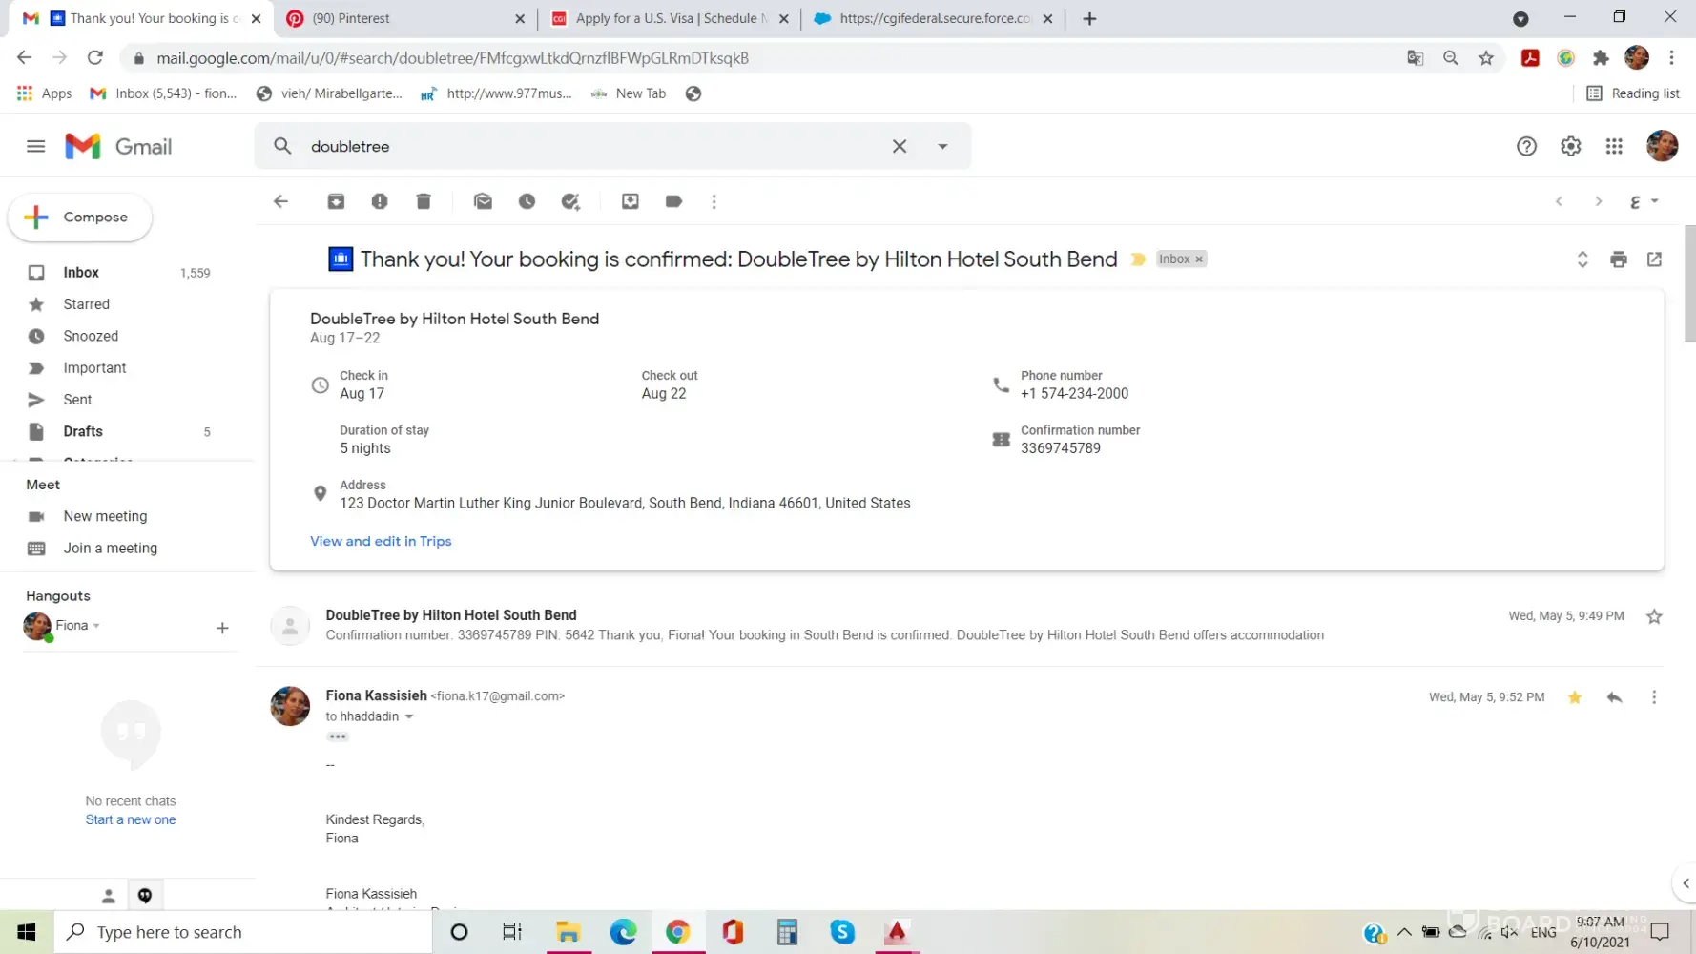Screen dimensions: 1696x954
Task: Open the View and edit in Trips link
Action: 381,541
